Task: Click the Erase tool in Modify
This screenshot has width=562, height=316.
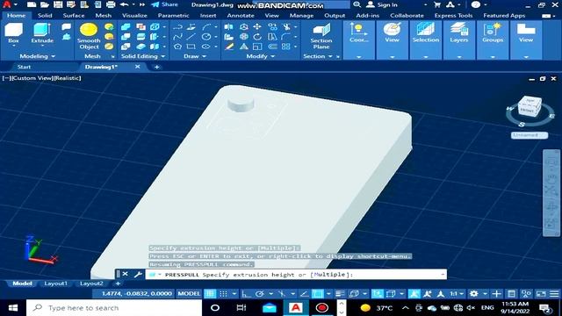Action: click(229, 47)
